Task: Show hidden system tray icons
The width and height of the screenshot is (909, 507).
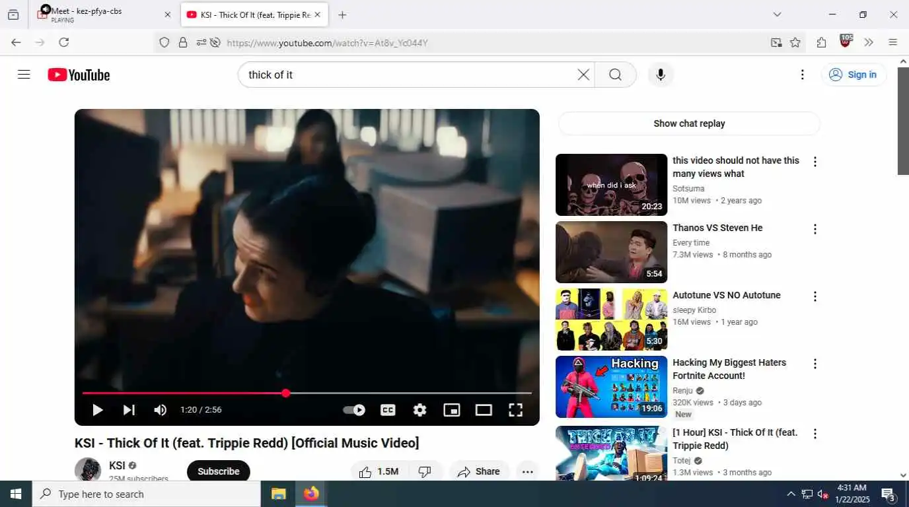Action: click(791, 494)
